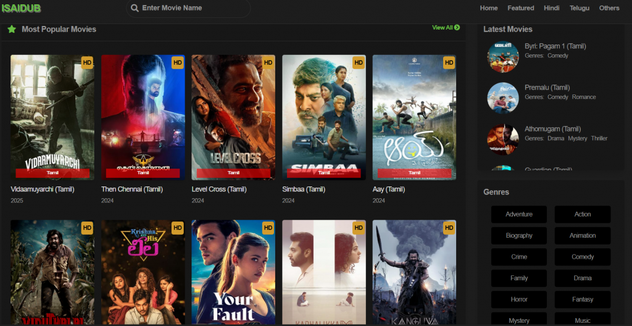This screenshot has height=326, width=632.
Task: Select the Horror genre button
Action: click(519, 299)
